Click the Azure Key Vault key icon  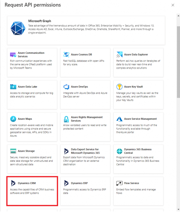[x=119, y=87]
